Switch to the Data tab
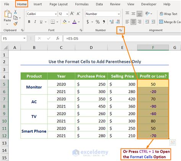181x161 pixels. (x=99, y=4)
